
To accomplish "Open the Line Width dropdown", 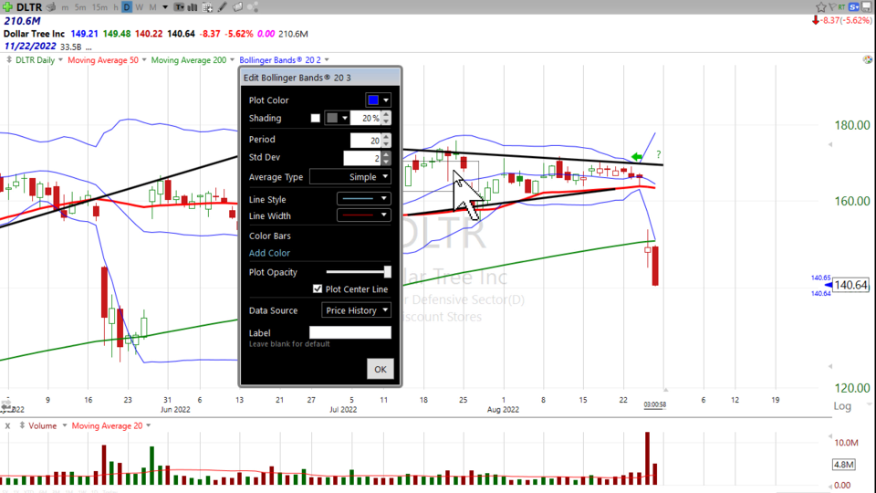I will pyautogui.click(x=364, y=215).
